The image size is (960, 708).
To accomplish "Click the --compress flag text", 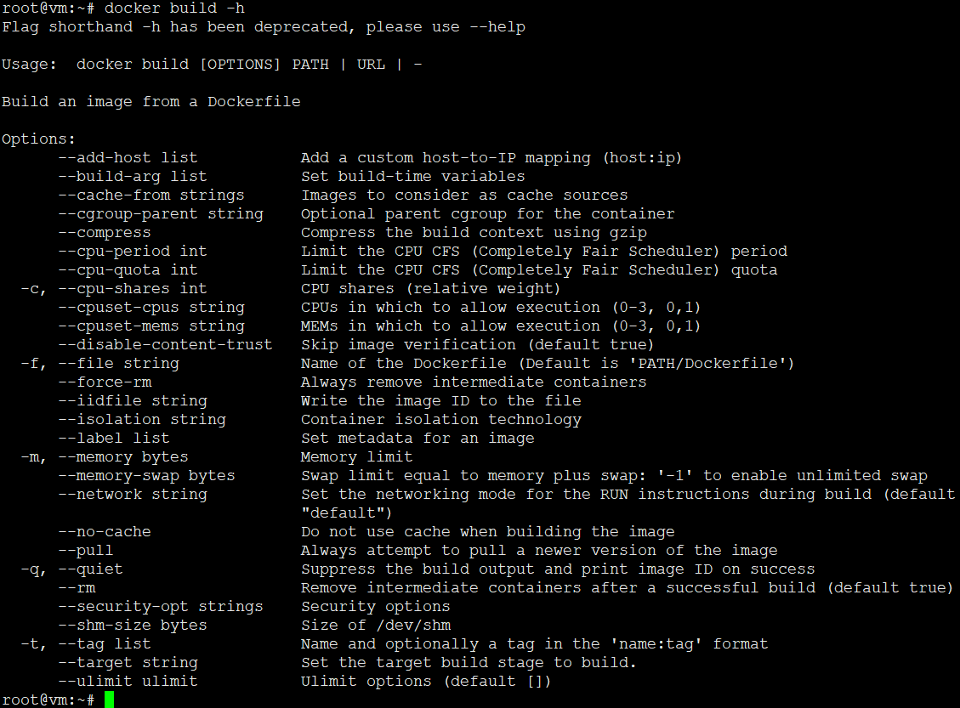I will pos(105,233).
